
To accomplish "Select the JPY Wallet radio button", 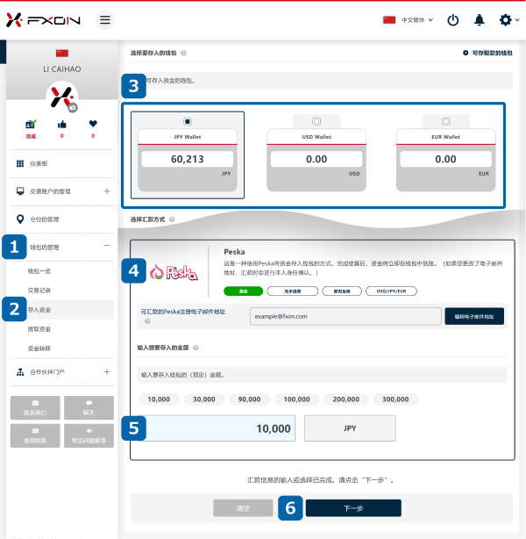I will [188, 120].
